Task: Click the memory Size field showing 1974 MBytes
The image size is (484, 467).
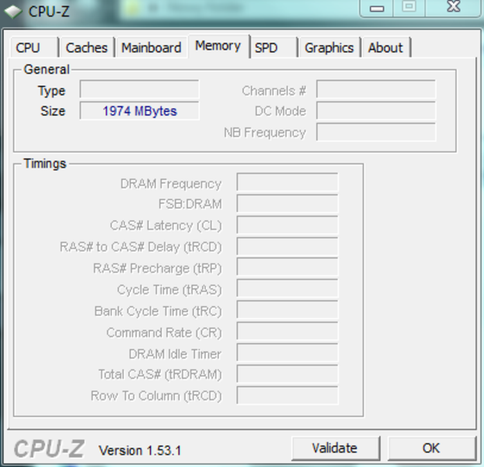Action: (139, 111)
